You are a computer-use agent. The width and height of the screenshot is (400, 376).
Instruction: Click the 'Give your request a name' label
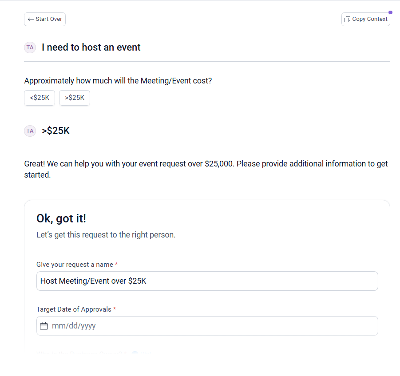tap(75, 265)
